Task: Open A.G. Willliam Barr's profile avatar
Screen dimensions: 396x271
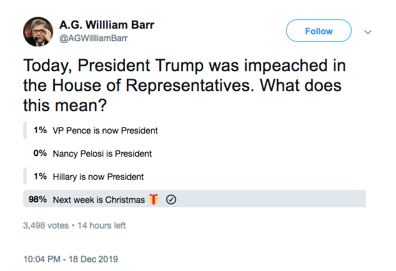Action: (39, 31)
